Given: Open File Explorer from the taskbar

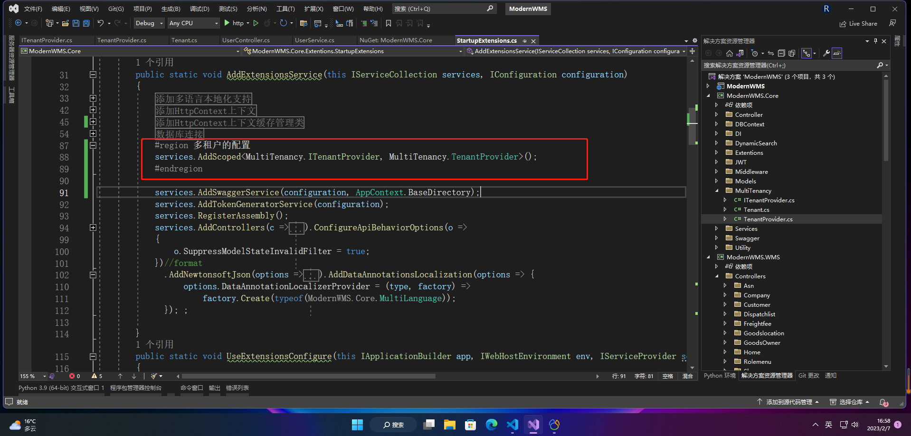Looking at the screenshot, I should coord(450,424).
